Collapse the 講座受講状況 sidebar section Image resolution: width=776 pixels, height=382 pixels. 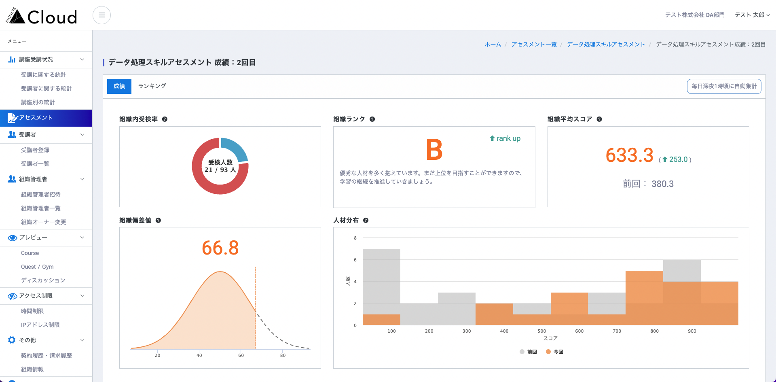[82, 59]
